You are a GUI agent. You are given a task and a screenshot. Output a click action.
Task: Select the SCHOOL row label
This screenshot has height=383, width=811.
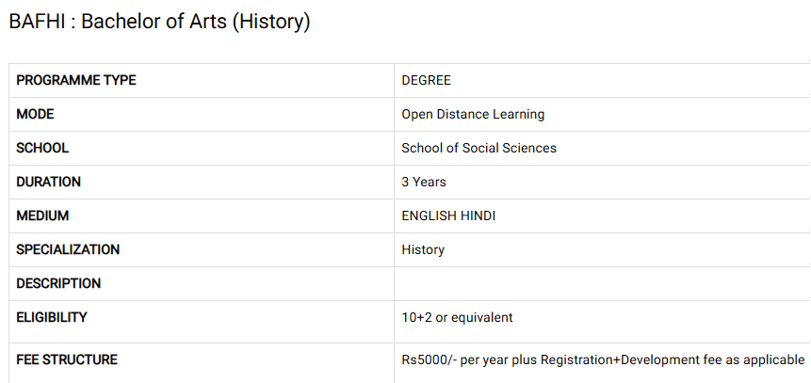point(42,148)
